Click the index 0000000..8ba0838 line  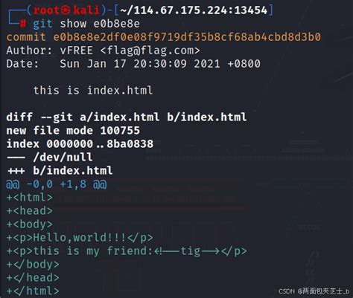point(80,143)
